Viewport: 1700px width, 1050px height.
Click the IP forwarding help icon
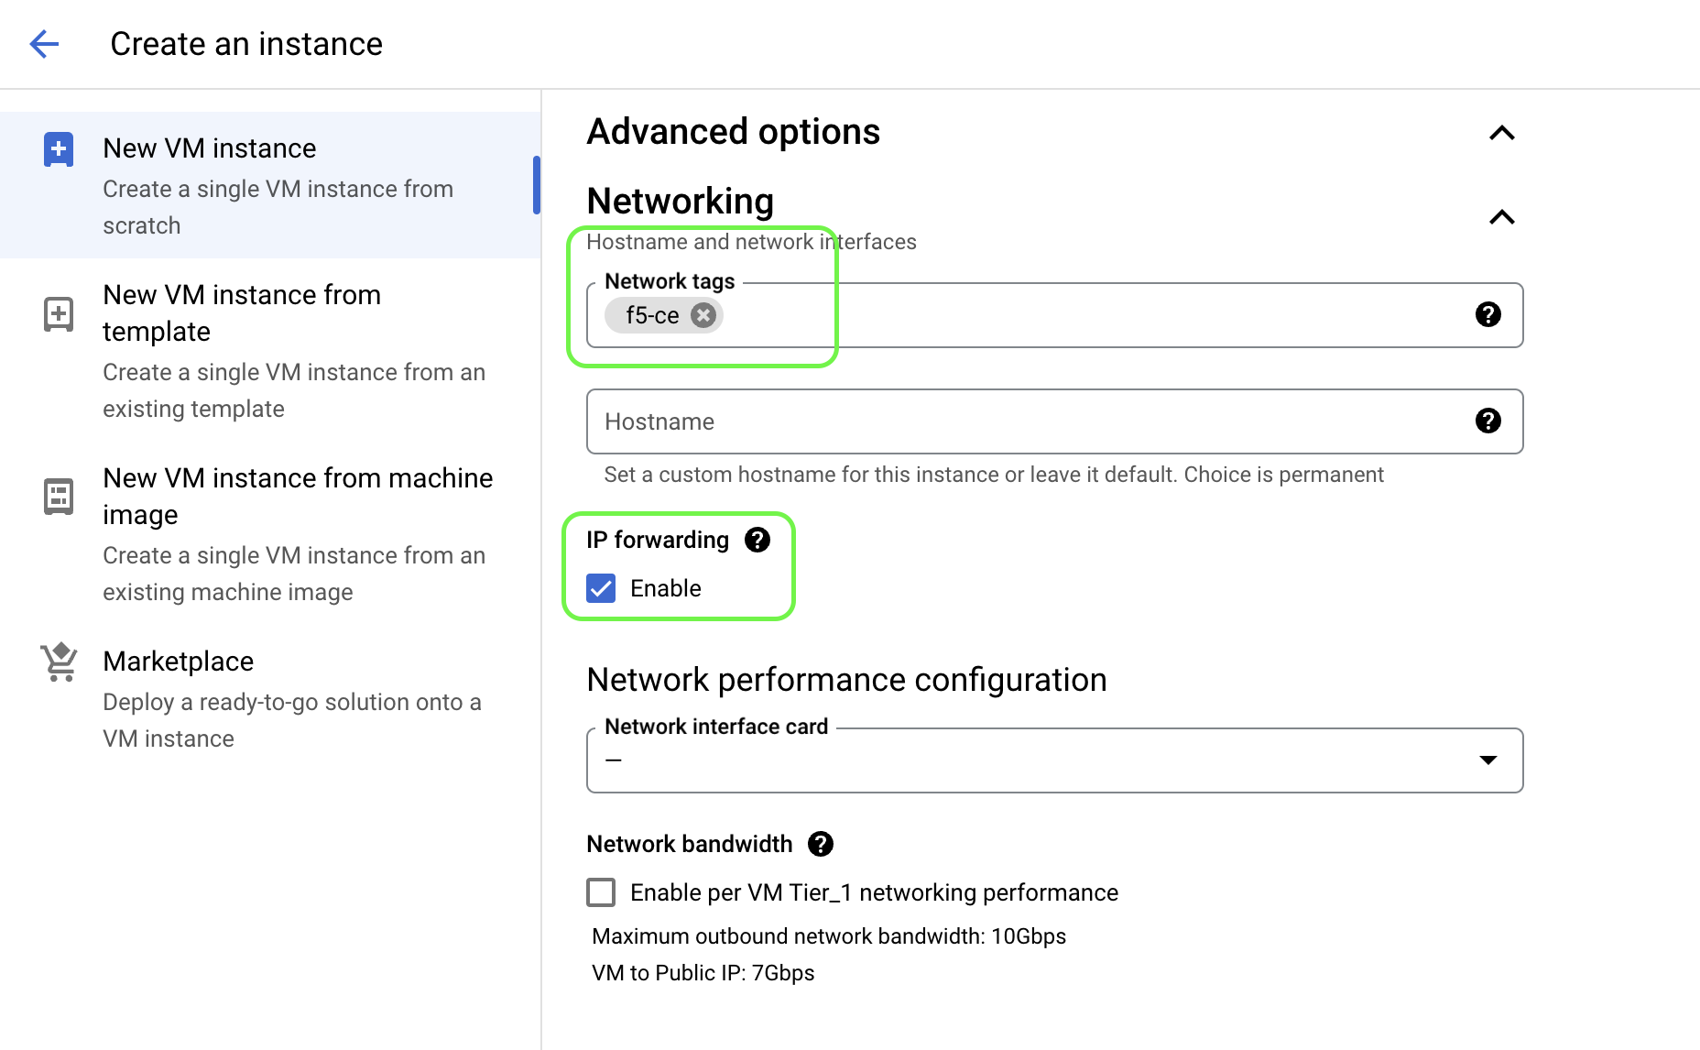tap(757, 540)
